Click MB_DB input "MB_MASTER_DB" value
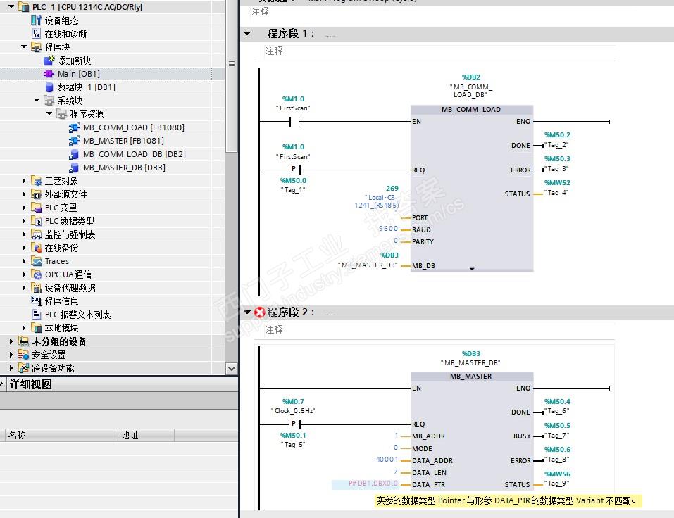 (368, 265)
